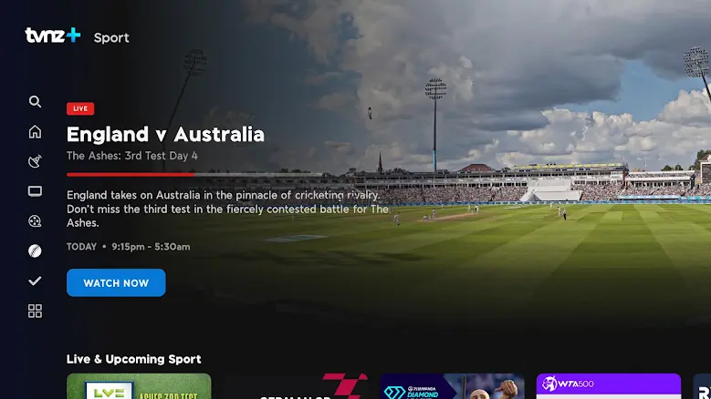The height and width of the screenshot is (399, 711).
Task: Open the German GP thumbnail
Action: [x=295, y=386]
